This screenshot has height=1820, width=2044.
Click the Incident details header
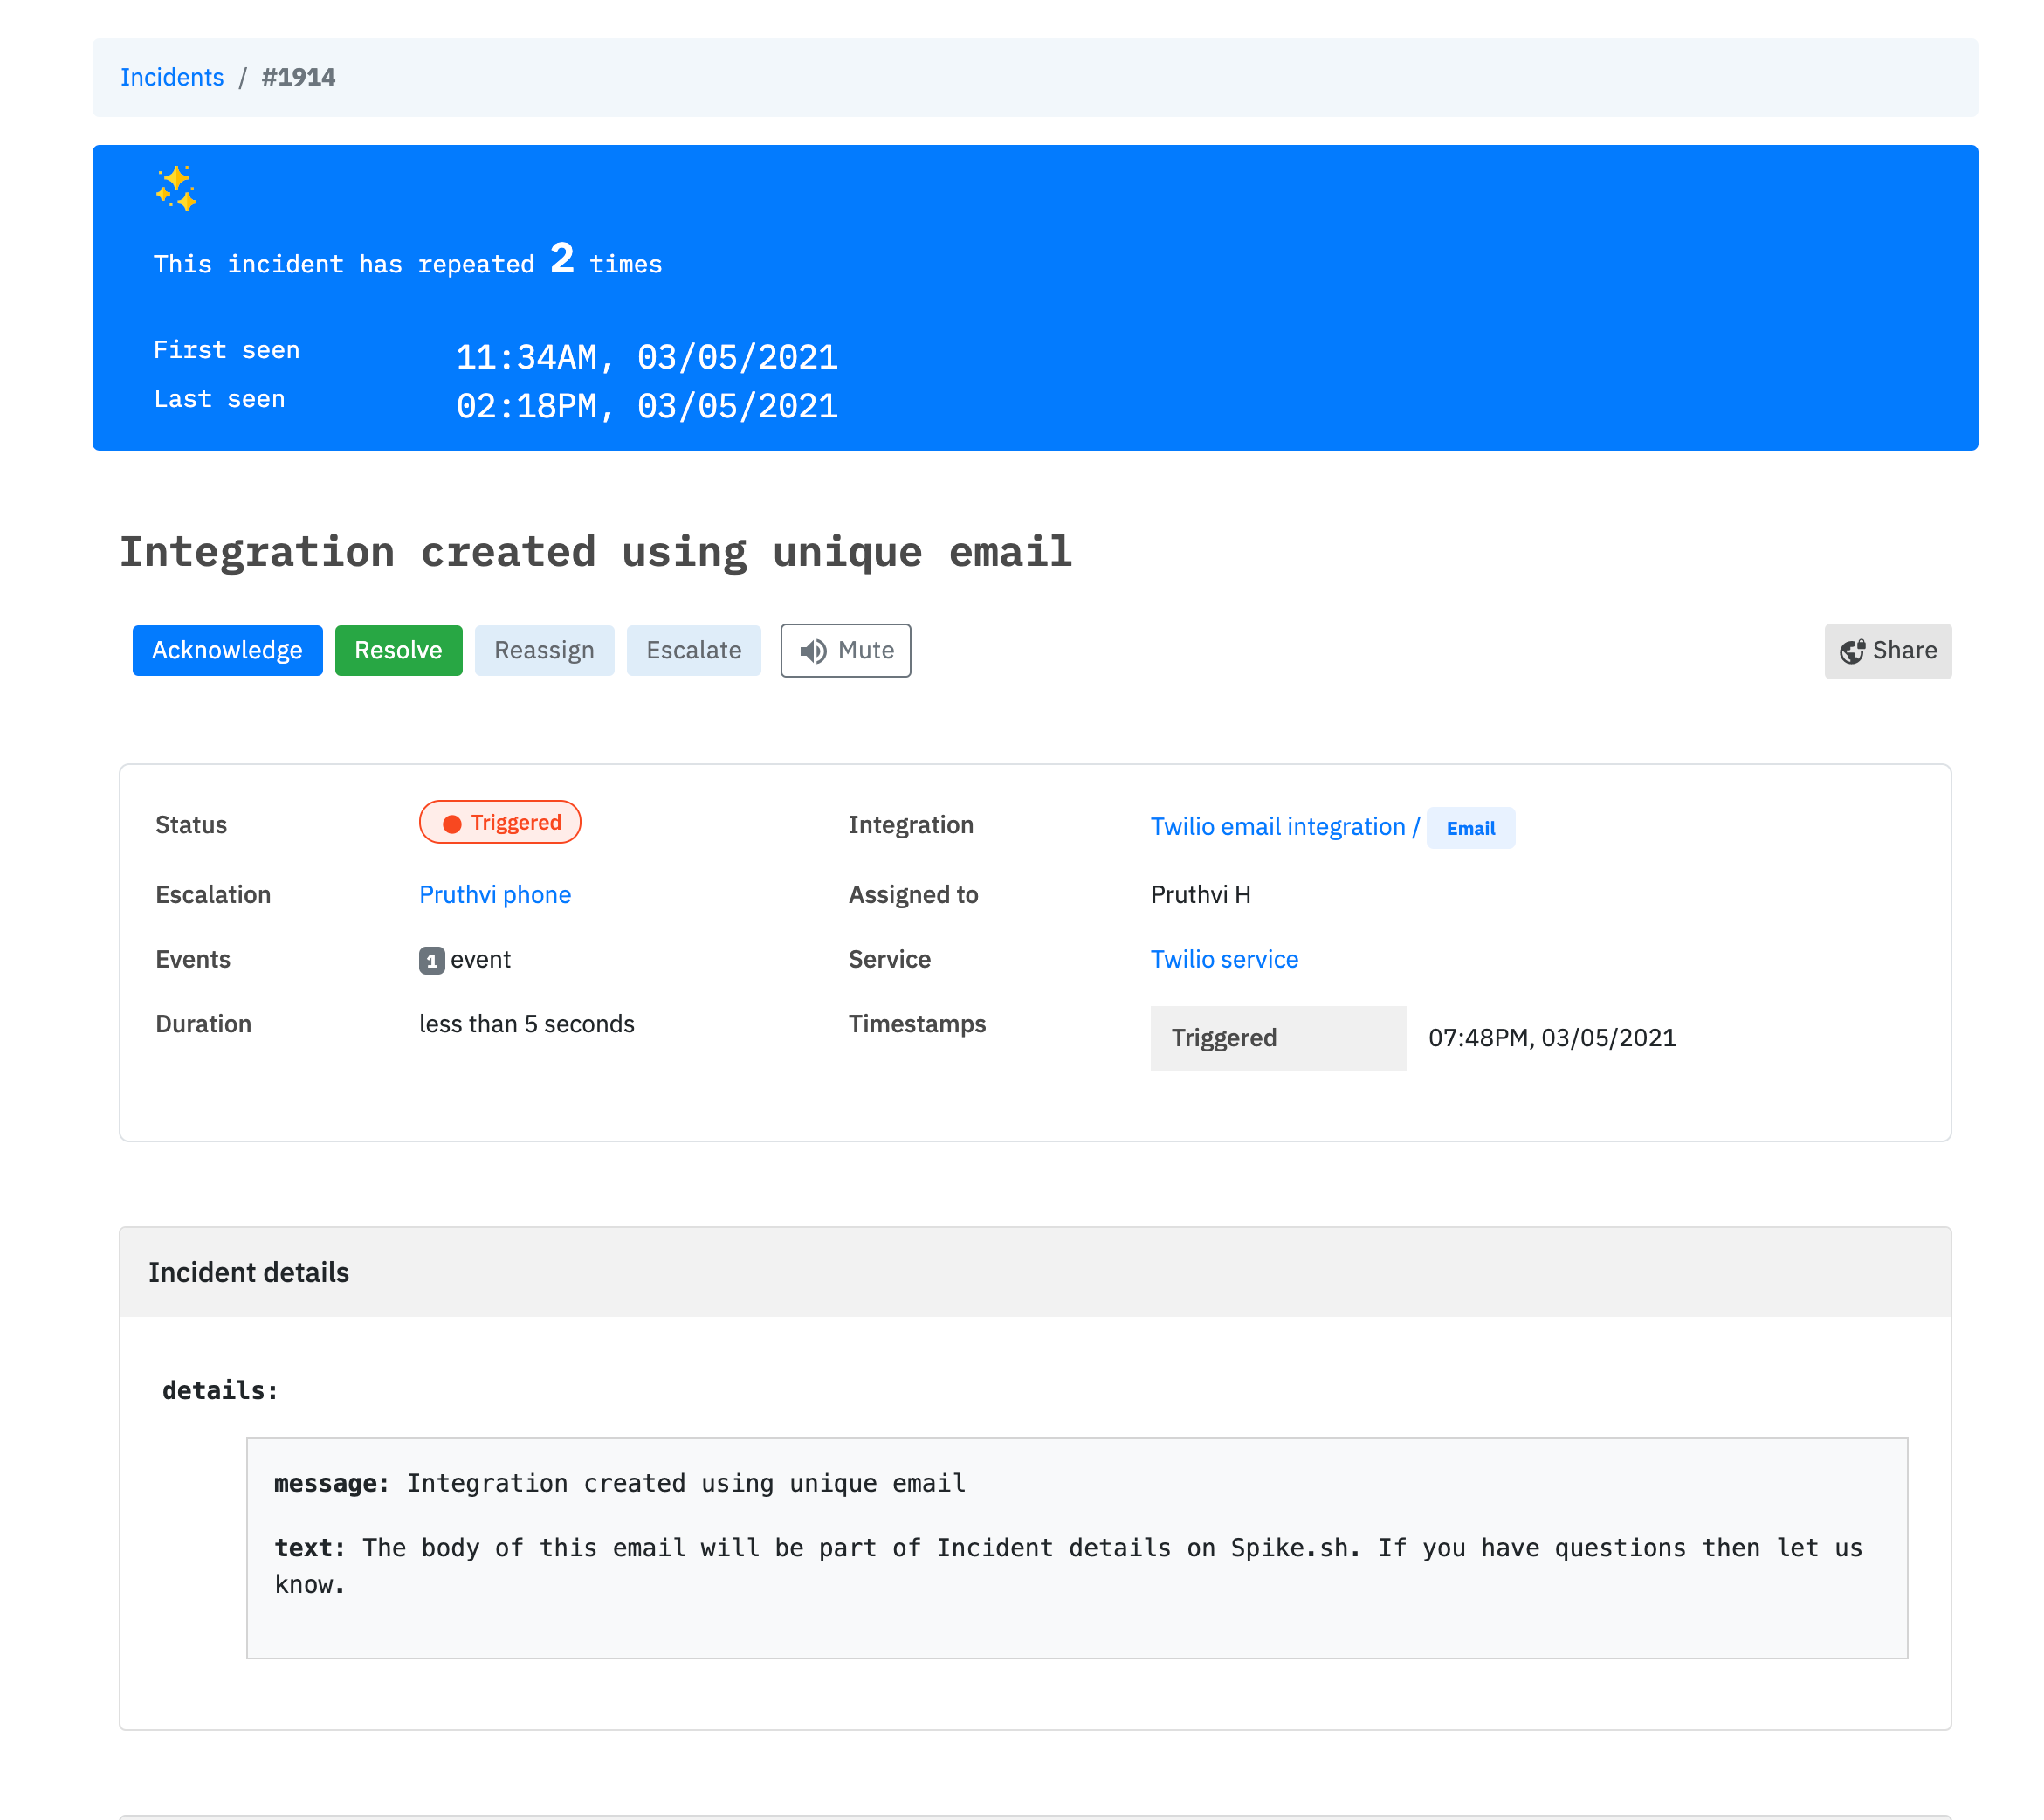[1035, 1272]
